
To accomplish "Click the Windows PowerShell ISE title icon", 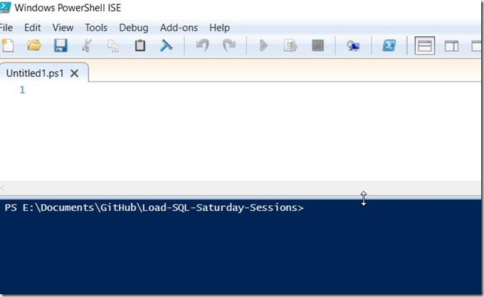I will tap(5, 7).
